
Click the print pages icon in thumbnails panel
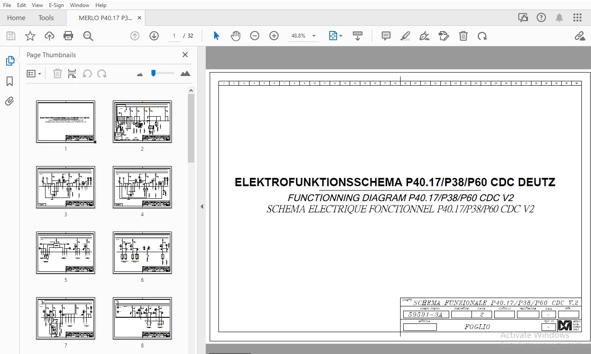coord(72,74)
